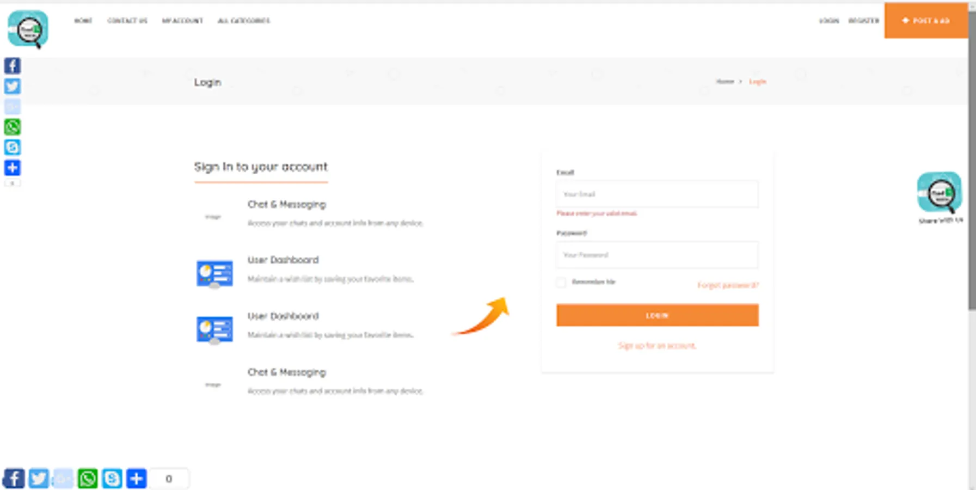
Task: Open WhatsApp share in left sidebar
Action: click(x=13, y=127)
